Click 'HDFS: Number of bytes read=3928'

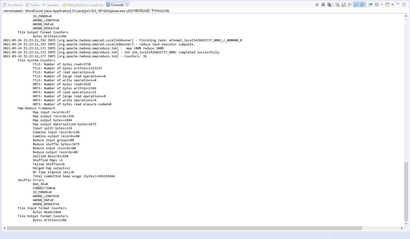pyautogui.click(x=62, y=84)
